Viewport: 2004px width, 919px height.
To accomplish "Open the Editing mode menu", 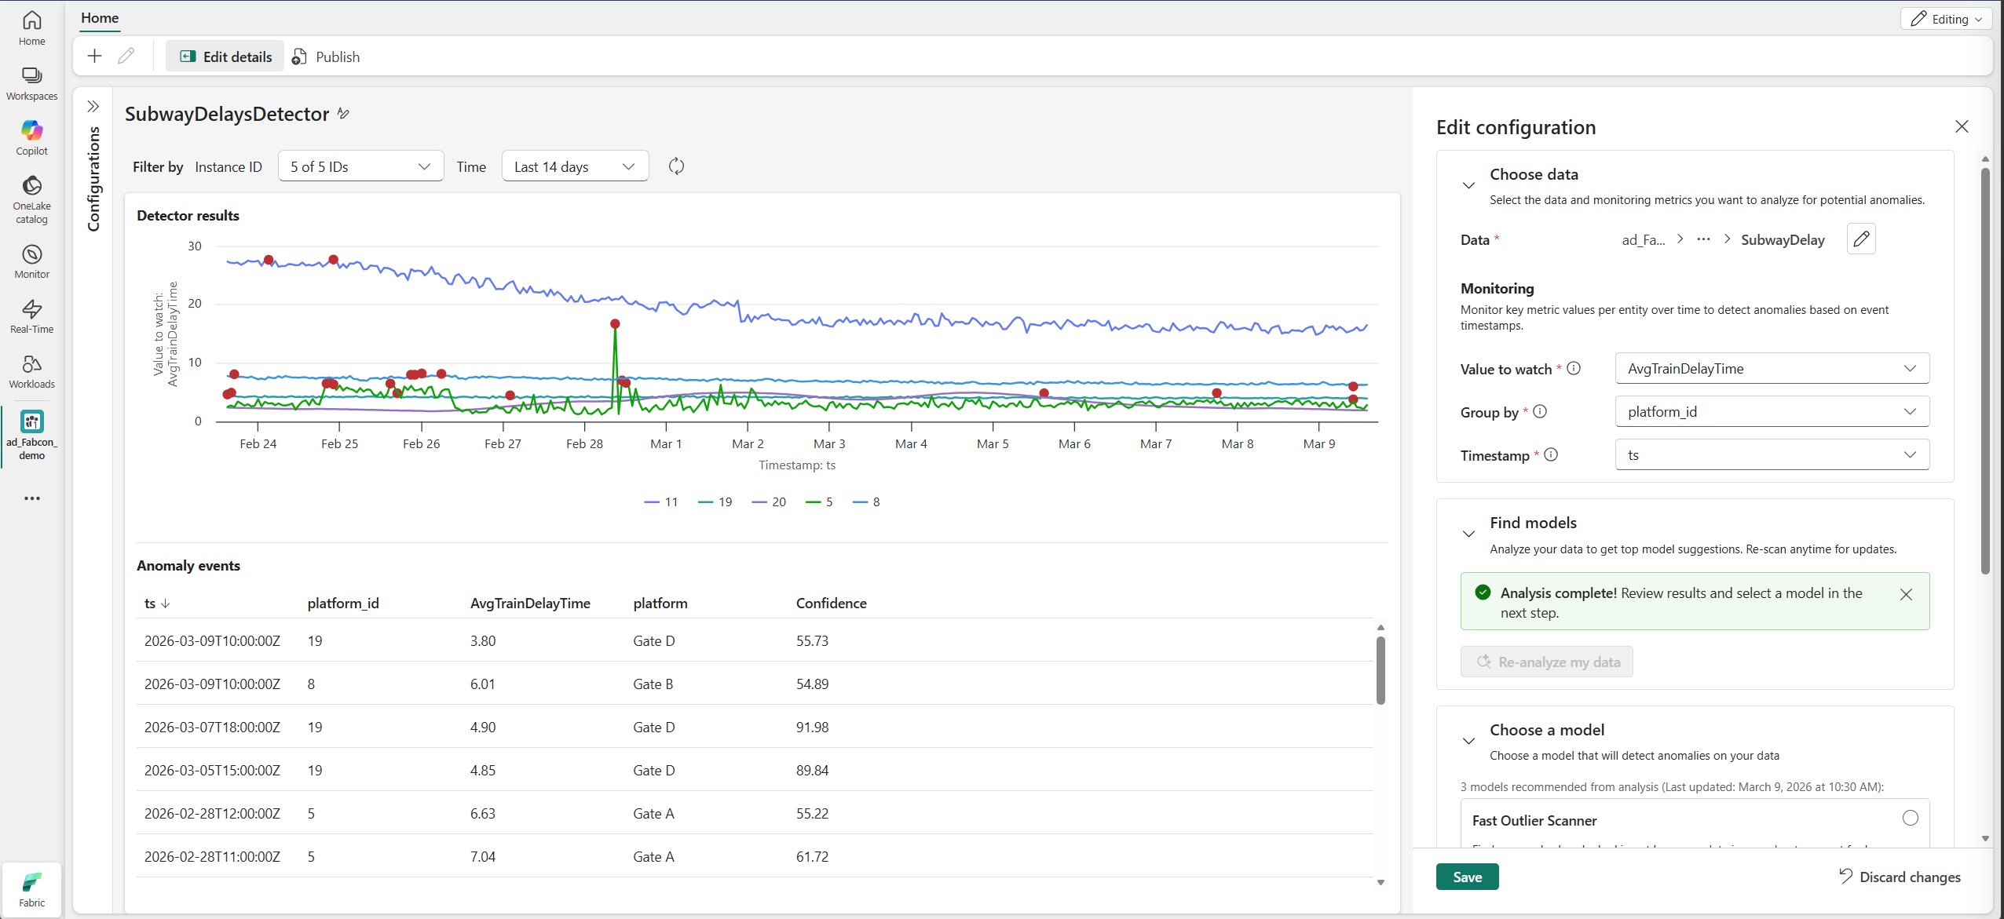I will coord(1947,18).
